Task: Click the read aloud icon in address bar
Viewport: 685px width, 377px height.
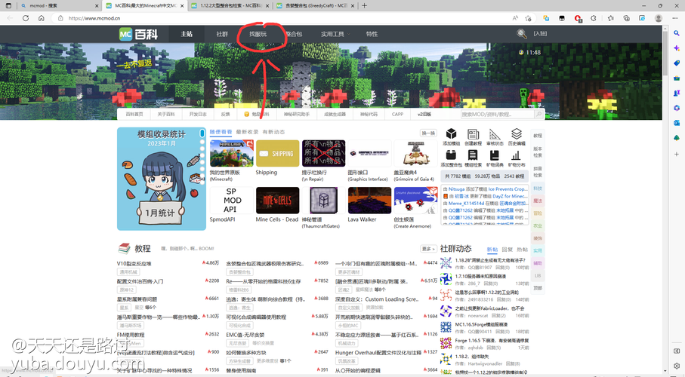Action: tap(515, 18)
